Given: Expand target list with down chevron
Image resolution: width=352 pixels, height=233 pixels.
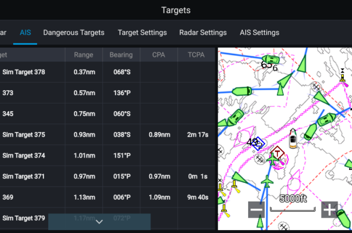Looking at the screenshot, I should (99, 222).
